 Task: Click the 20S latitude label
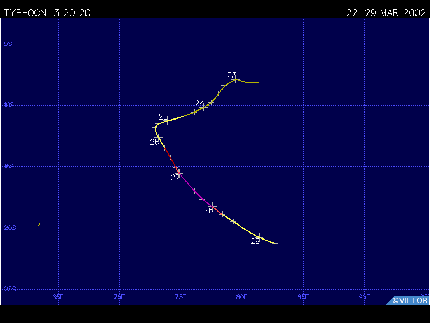[8, 228]
